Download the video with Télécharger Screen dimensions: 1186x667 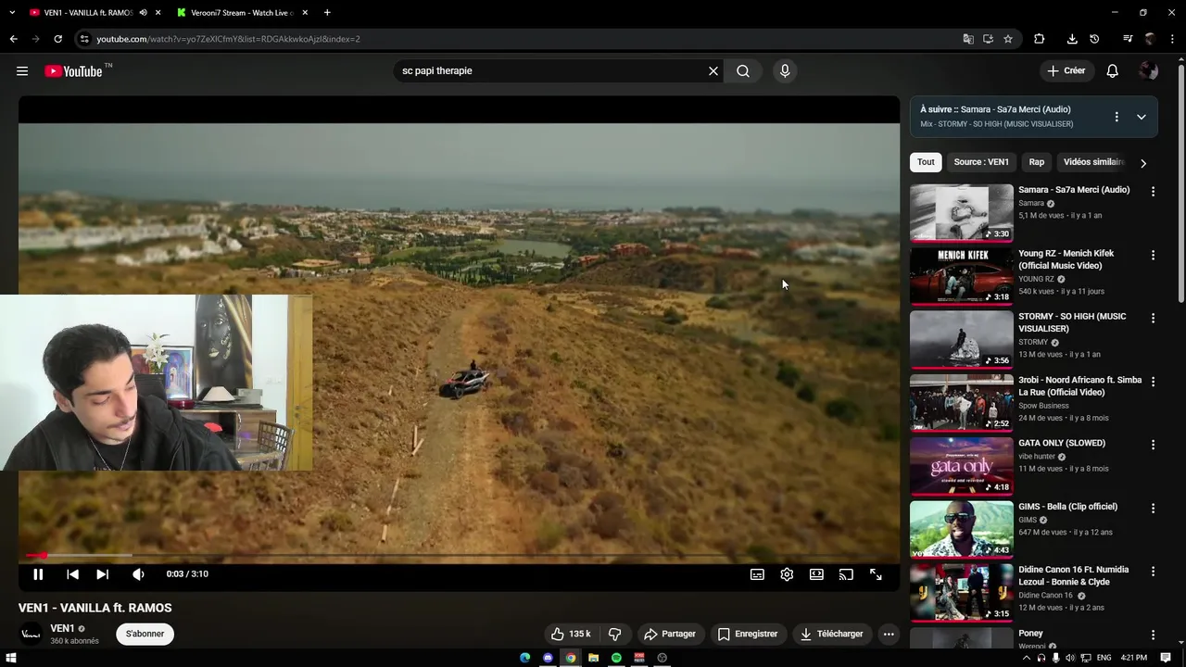tap(831, 634)
